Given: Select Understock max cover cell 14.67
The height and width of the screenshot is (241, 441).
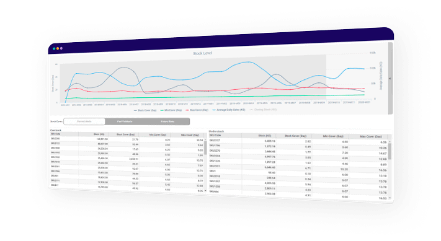Looking at the screenshot, I should (x=383, y=154).
